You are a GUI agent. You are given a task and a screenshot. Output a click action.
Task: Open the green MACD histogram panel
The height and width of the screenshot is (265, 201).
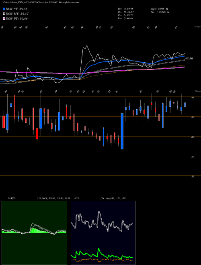click(34, 233)
